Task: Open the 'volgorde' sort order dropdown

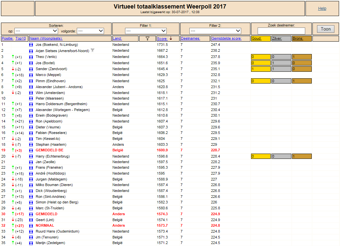Action: coord(91,31)
